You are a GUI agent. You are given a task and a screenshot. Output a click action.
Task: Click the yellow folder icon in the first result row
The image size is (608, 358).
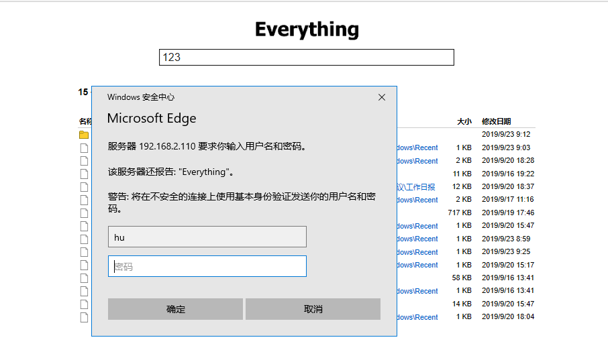click(x=84, y=135)
